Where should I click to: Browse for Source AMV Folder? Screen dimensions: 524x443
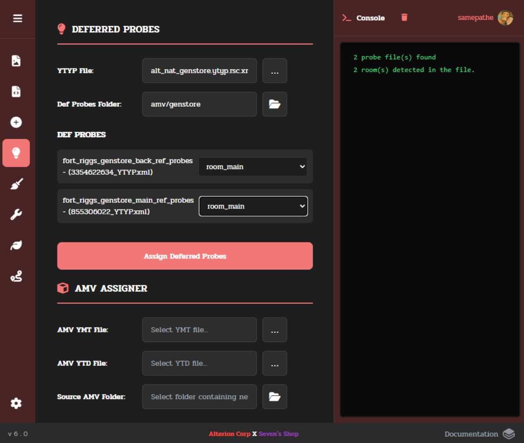(275, 396)
